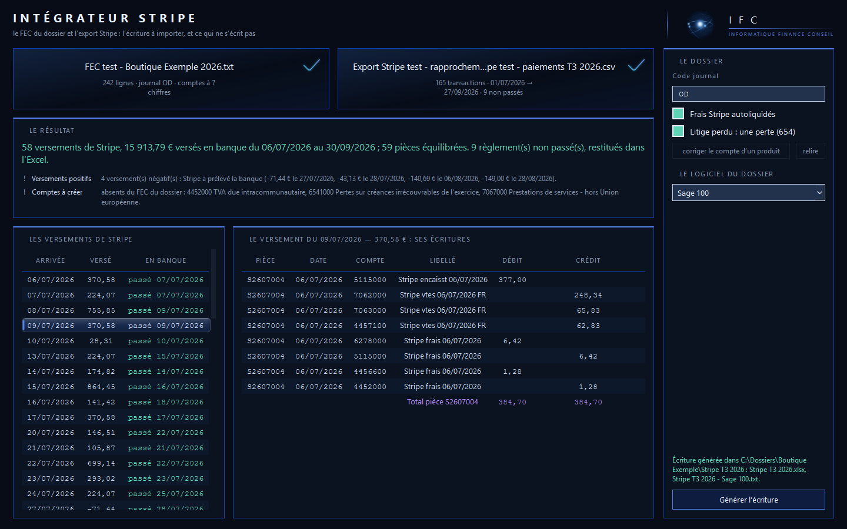This screenshot has width=847, height=529.
Task: Toggle the Litige perdu : une perte checkbox
Action: pos(678,132)
